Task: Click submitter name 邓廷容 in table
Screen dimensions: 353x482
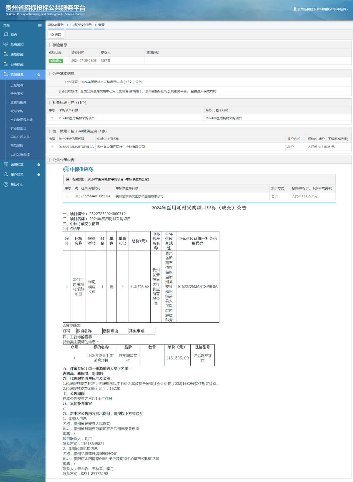Action: point(106,61)
